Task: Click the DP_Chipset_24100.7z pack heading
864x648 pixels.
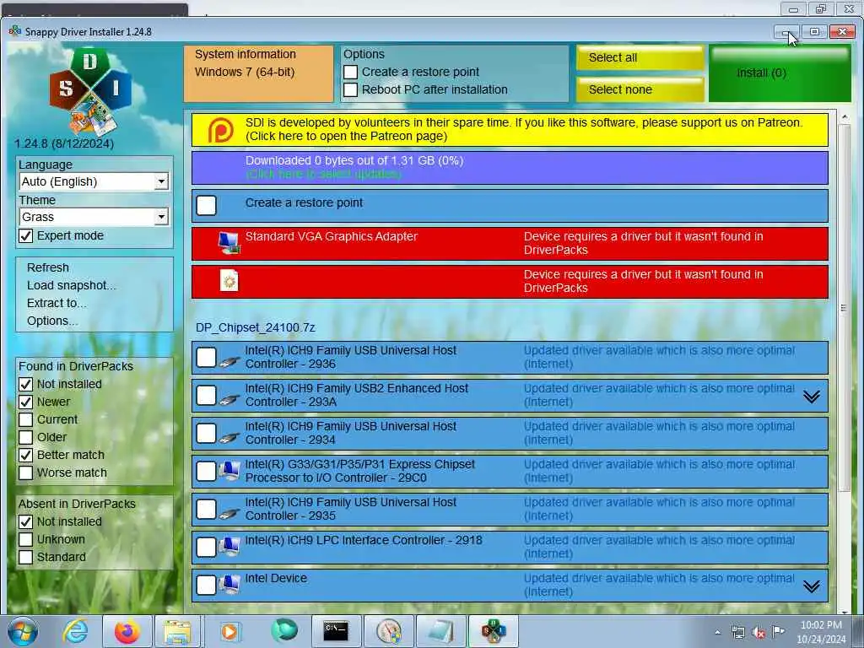Action: coord(255,328)
